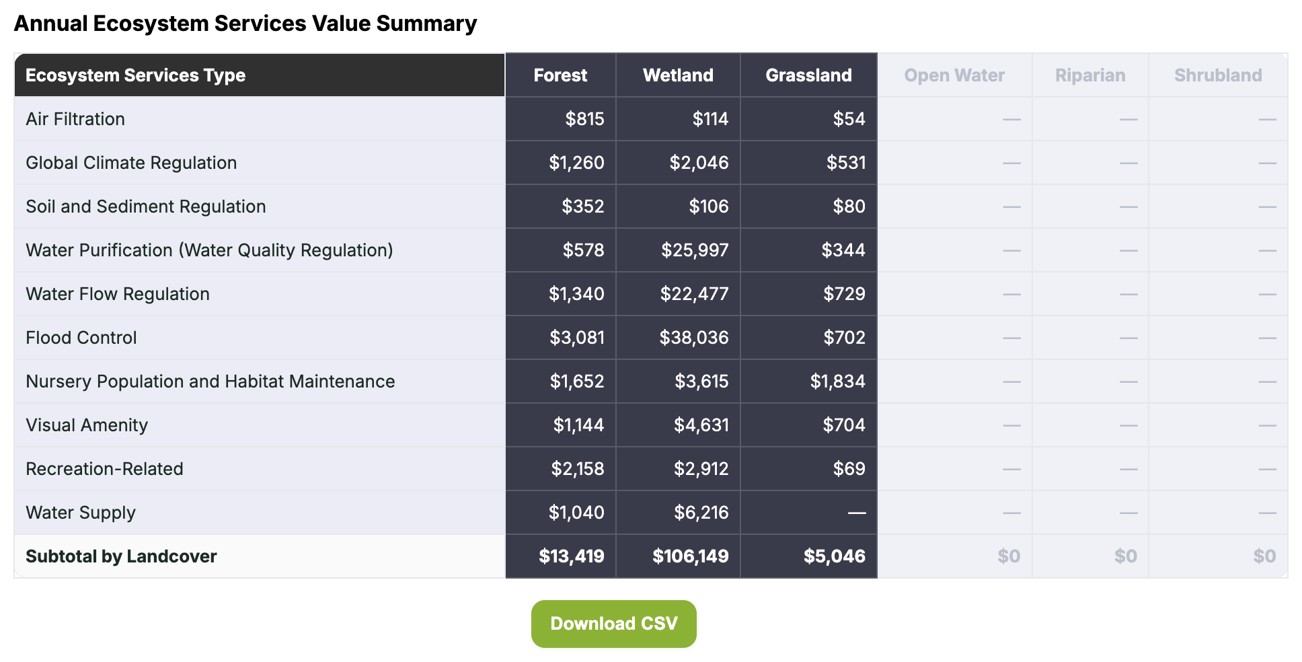Click the $13,419 Forest subtotal
The width and height of the screenshot is (1302, 662).
click(x=572, y=556)
